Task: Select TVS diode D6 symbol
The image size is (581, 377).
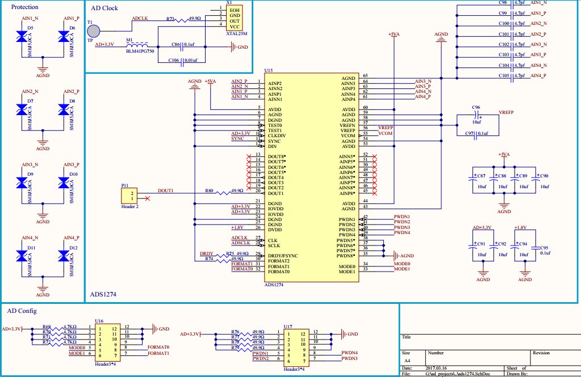Action: [64, 37]
